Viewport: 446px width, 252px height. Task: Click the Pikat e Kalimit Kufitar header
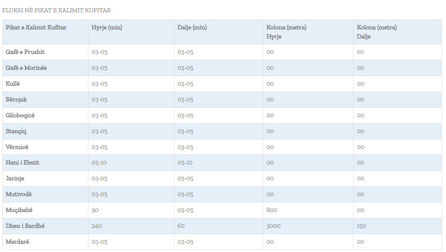(36, 28)
